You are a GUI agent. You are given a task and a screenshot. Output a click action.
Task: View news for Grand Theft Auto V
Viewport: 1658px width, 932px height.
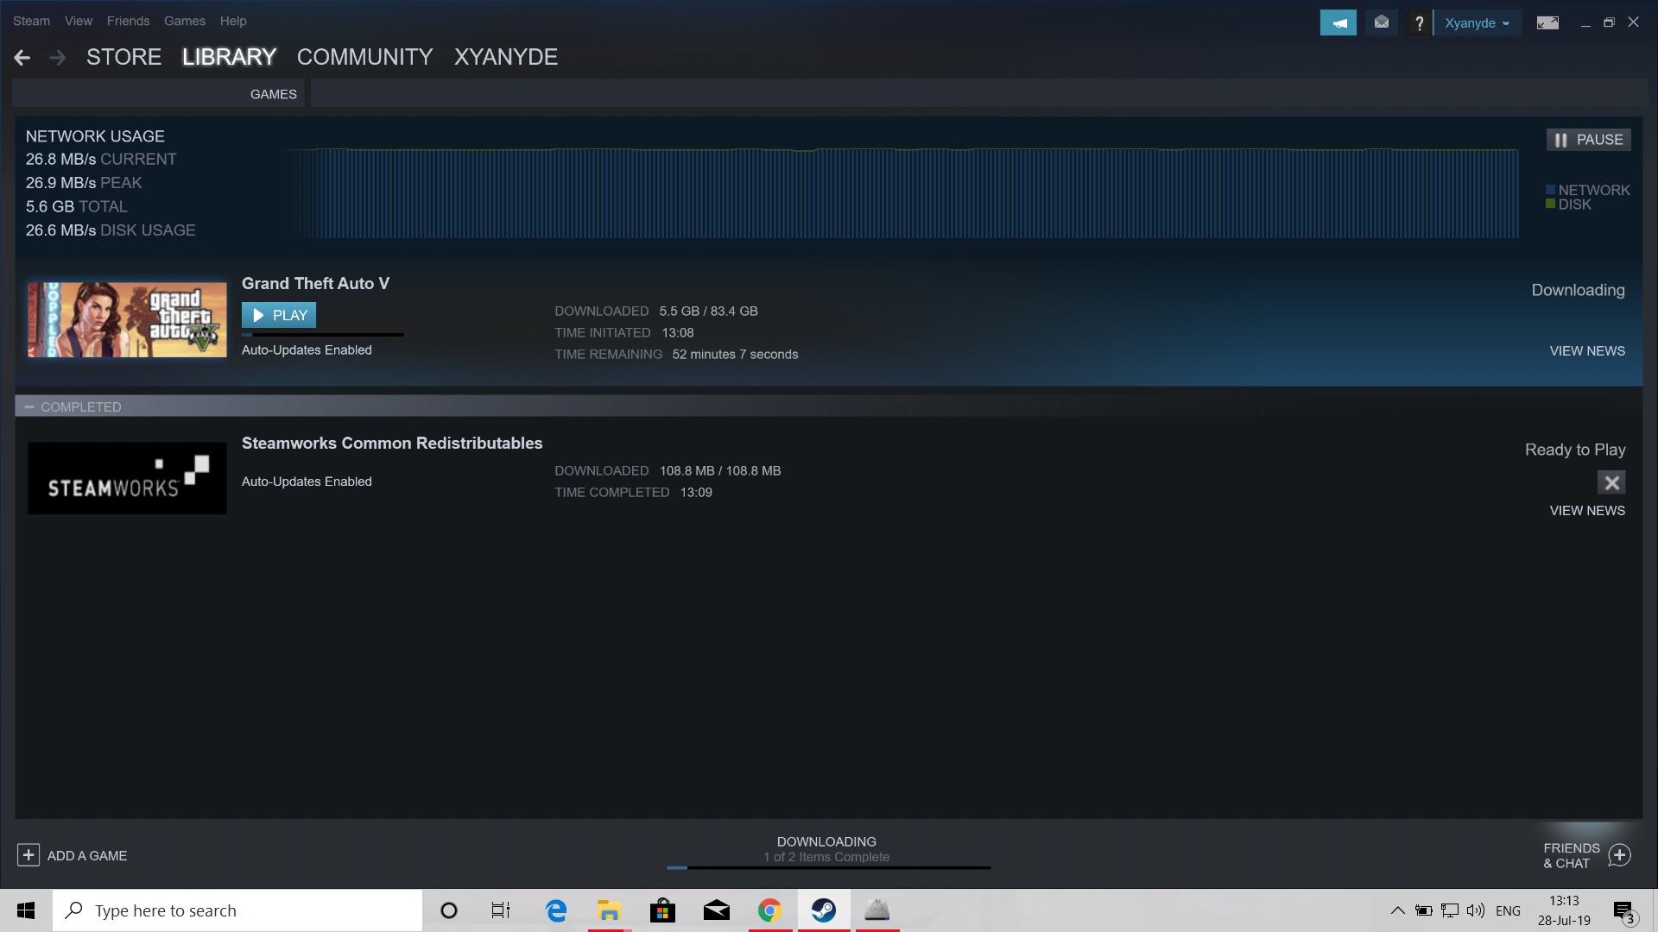pos(1587,351)
